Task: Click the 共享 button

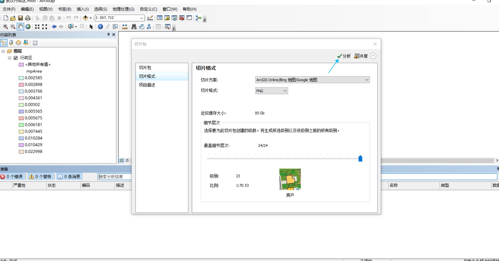Action: click(361, 56)
